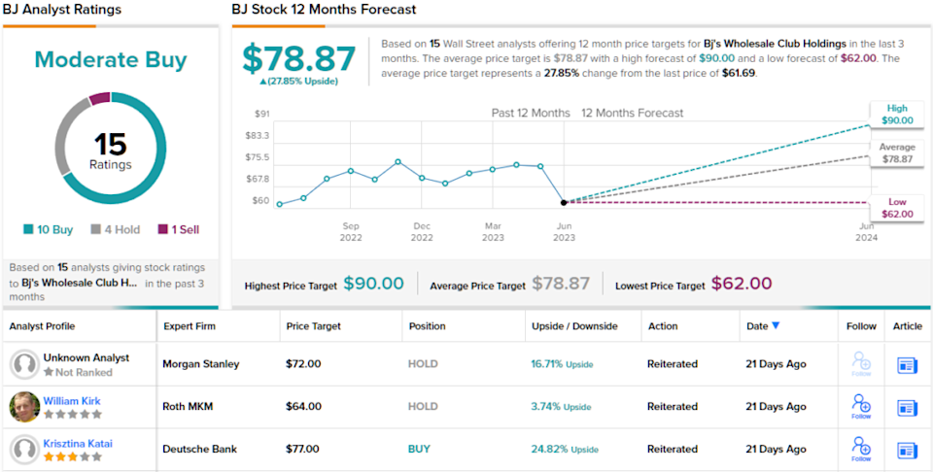Open Roth MKM rating article icon
This screenshot has width=933, height=472.
[907, 407]
